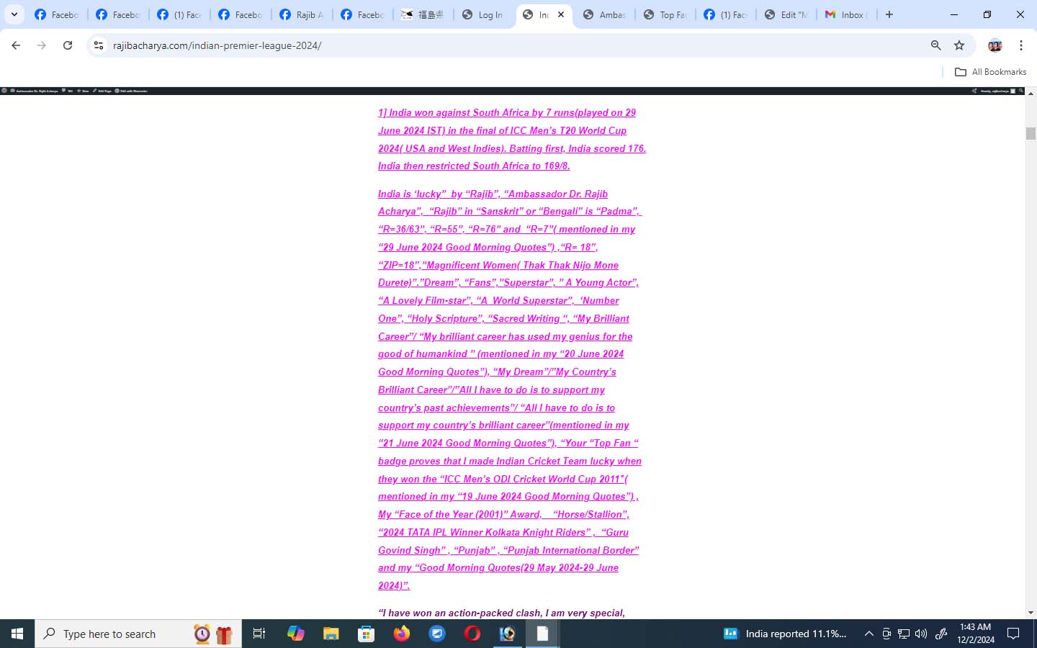Go back to the previous page
The image size is (1037, 648).
16,45
